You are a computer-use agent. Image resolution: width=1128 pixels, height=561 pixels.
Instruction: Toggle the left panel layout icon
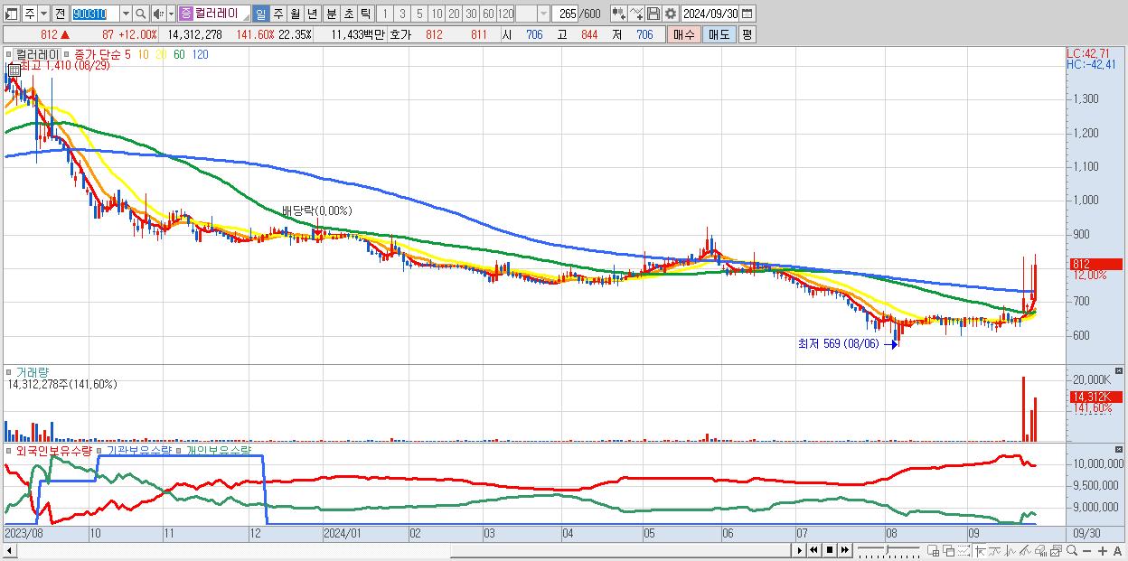click(x=11, y=14)
